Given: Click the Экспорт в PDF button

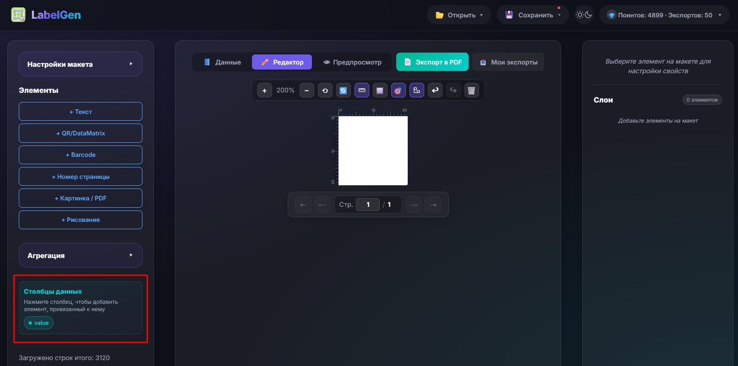Looking at the screenshot, I should 432,62.
